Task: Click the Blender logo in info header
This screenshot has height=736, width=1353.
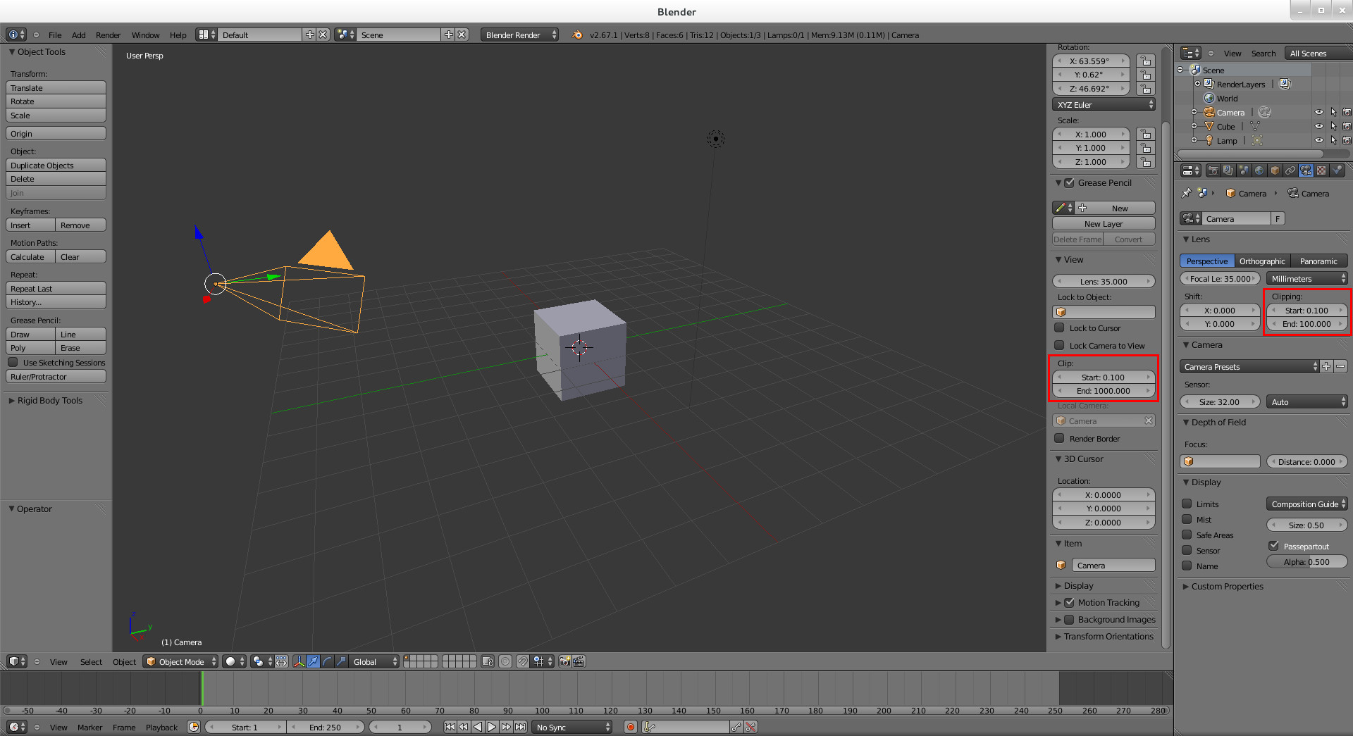Action: coord(577,35)
